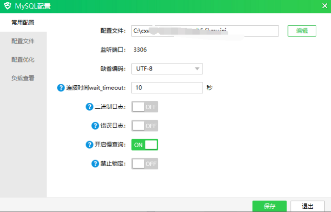This screenshot has height=212, width=331.
Task: Click the help icon beside 开启慢查询
Action: pos(89,145)
